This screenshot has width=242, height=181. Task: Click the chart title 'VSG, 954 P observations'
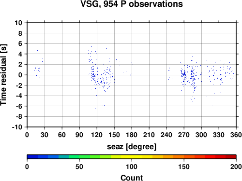tap(132, 4)
